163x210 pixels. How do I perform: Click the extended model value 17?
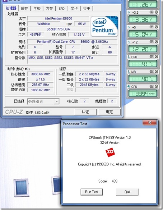(x=73, y=52)
